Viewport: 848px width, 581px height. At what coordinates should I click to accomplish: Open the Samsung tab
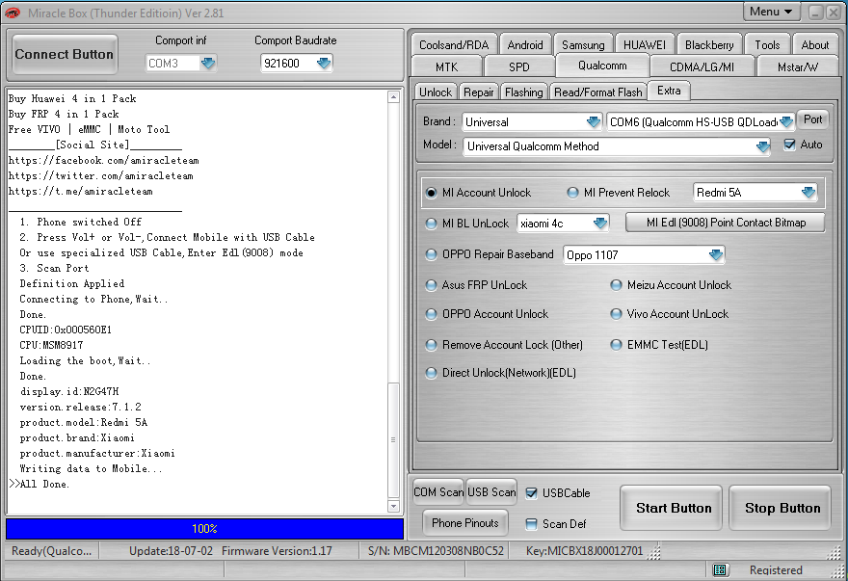point(583,45)
